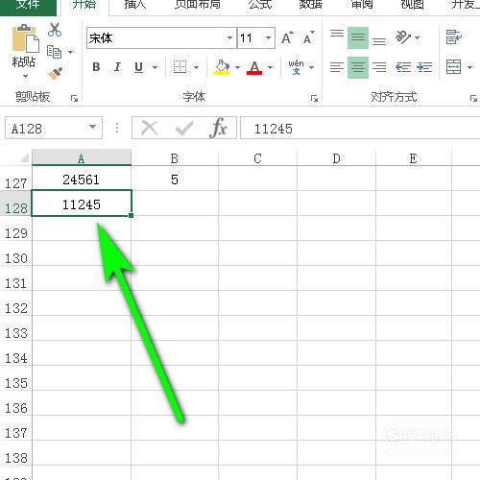Switch to the 审阅 review tab
Screen dimensions: 480x480
coord(362,5)
